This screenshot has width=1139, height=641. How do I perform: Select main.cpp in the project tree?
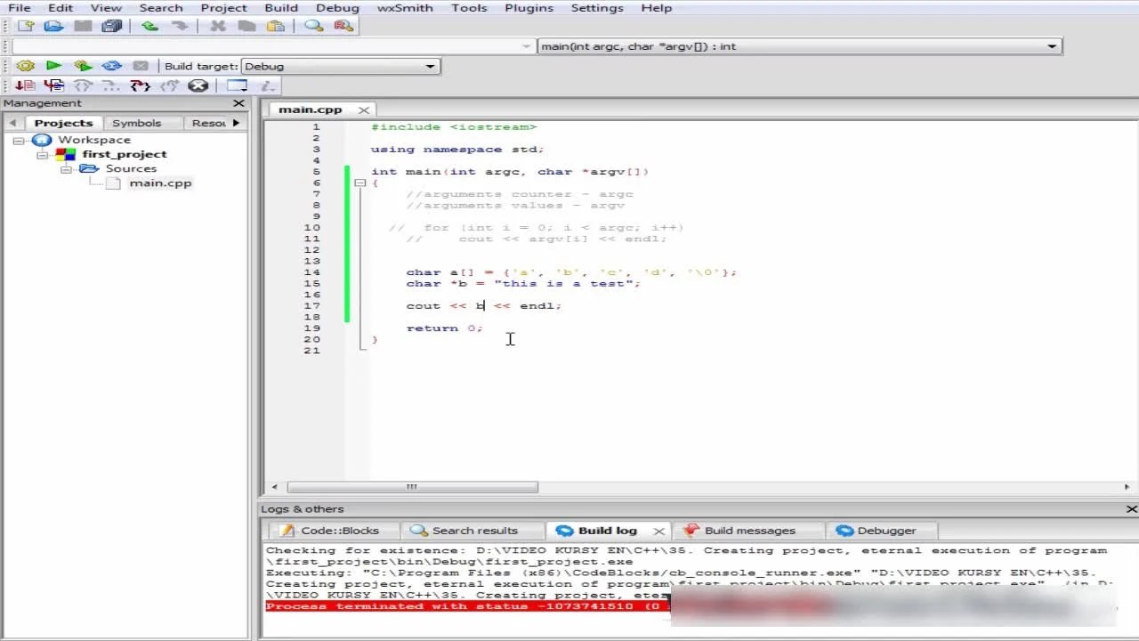(x=160, y=183)
